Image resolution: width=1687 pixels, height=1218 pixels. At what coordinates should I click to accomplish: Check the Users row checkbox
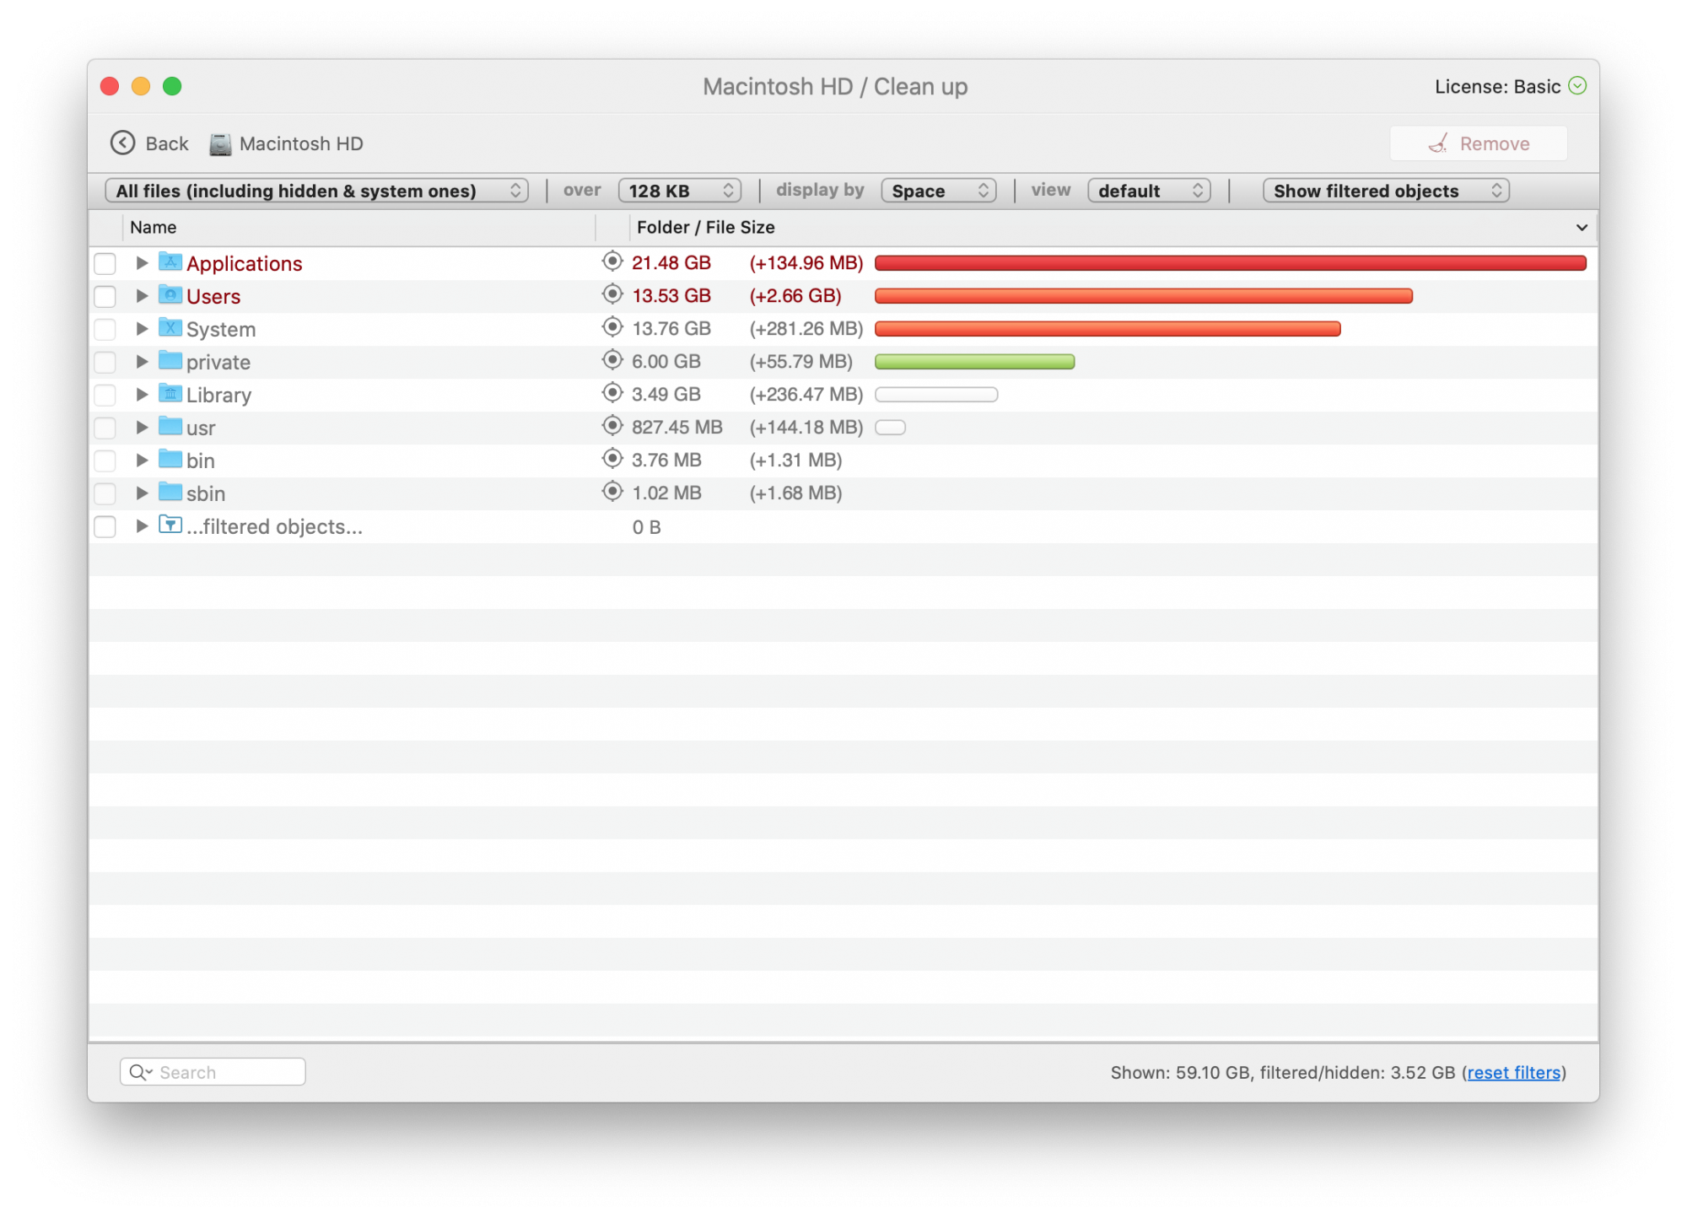click(x=105, y=297)
